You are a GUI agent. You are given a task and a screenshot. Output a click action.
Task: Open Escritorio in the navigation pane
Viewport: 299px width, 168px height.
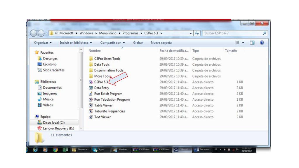click(50, 64)
